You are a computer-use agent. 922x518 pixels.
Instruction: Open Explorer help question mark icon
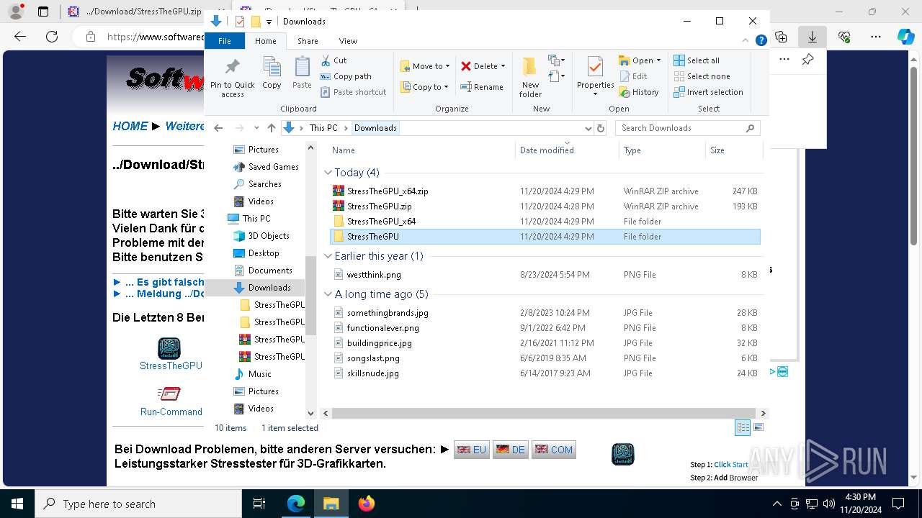(761, 41)
